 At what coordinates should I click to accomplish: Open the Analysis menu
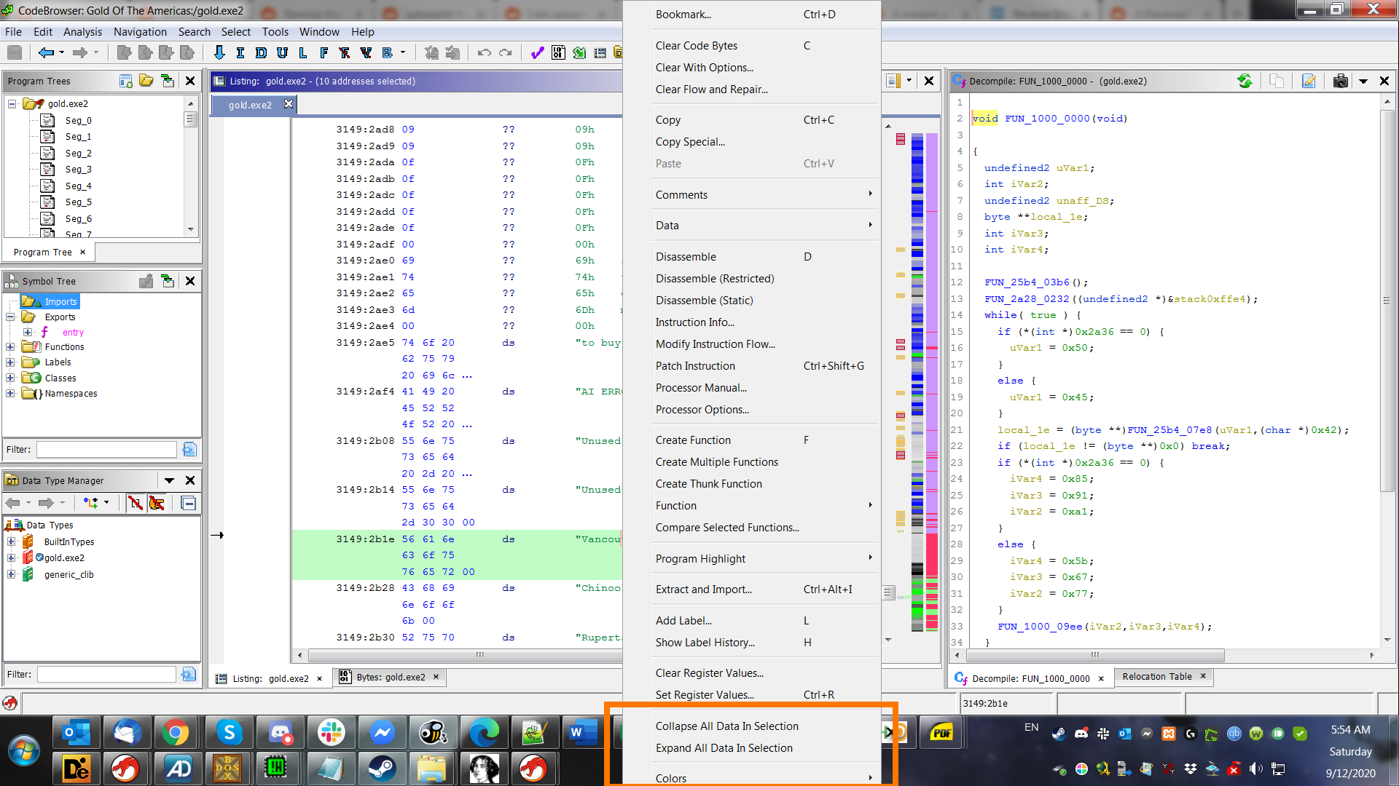[82, 32]
